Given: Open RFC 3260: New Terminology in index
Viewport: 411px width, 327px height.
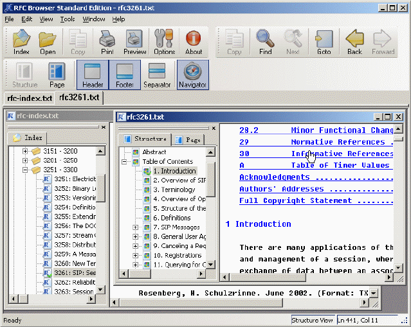Looking at the screenshot, I should [x=75, y=263].
